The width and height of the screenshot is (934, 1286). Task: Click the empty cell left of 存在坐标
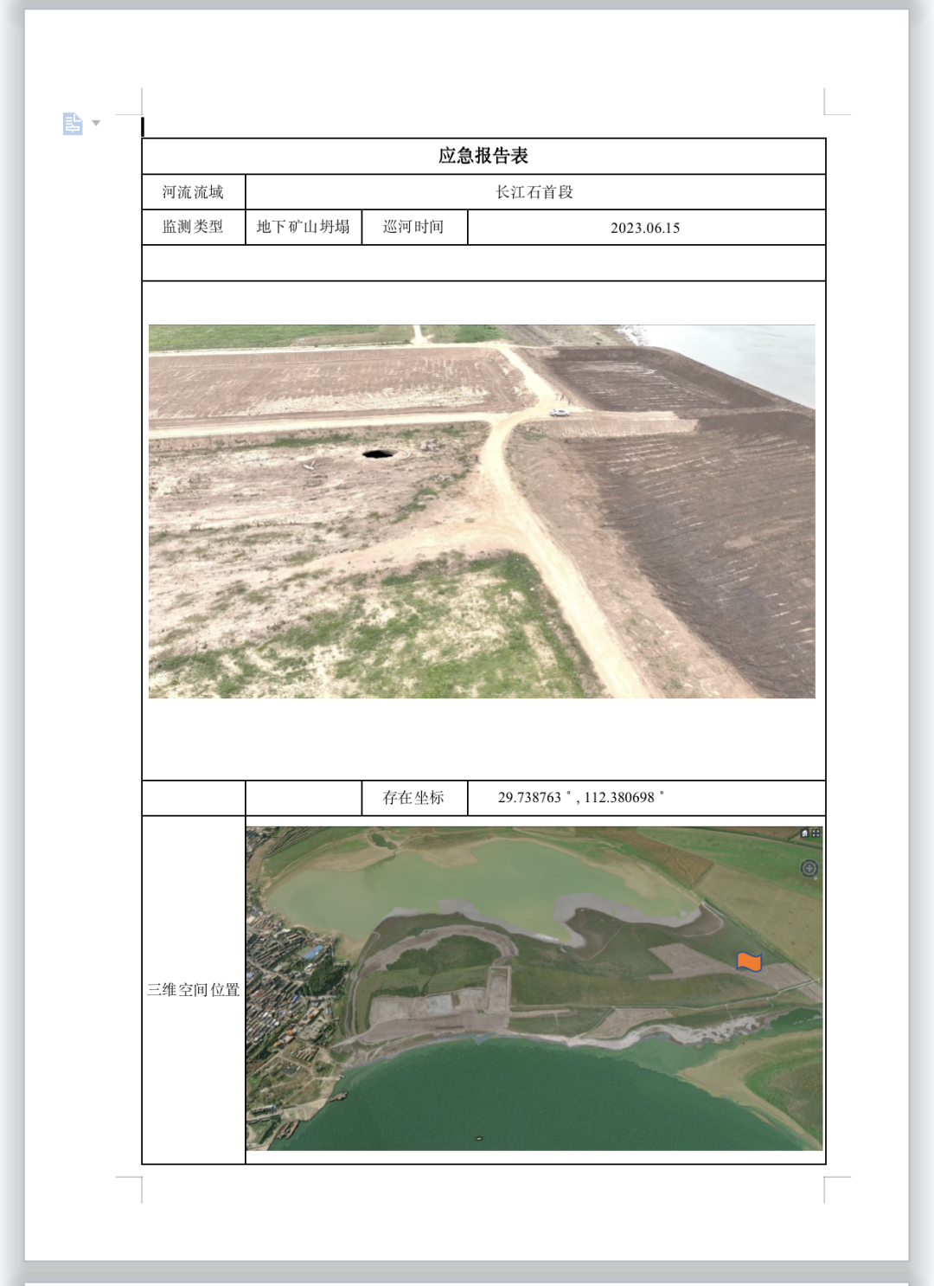[303, 798]
